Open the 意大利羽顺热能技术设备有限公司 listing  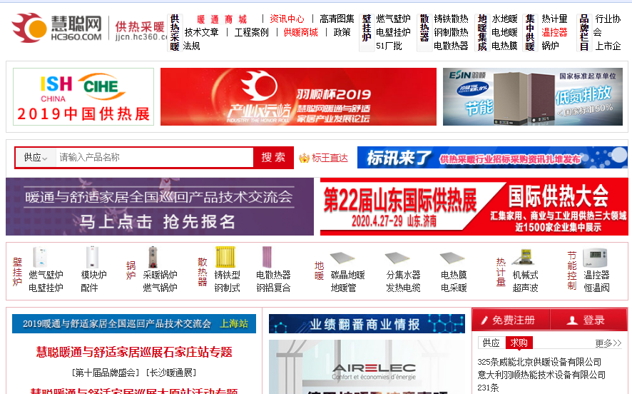coord(541,375)
